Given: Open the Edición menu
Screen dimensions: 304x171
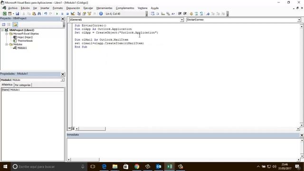Looking at the screenshot, I should (25, 8).
